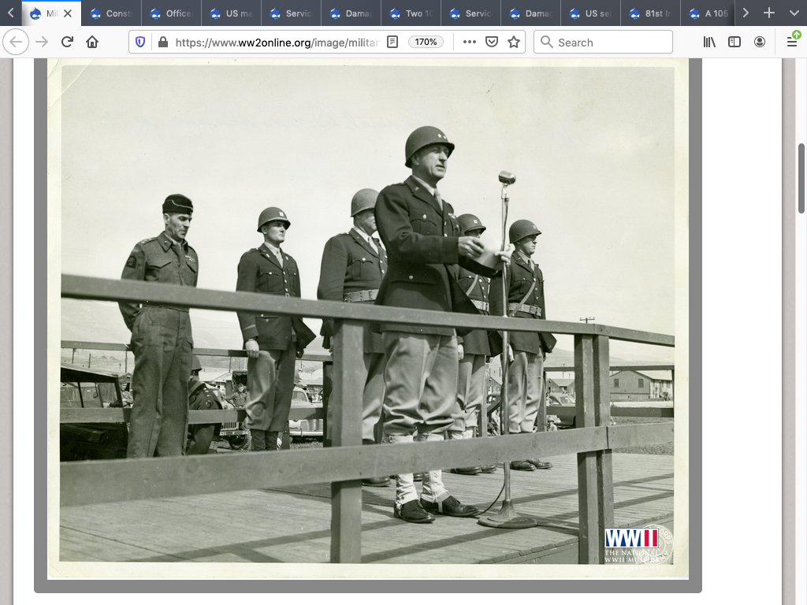
Task: Open page actions three-dot menu
Action: [470, 42]
